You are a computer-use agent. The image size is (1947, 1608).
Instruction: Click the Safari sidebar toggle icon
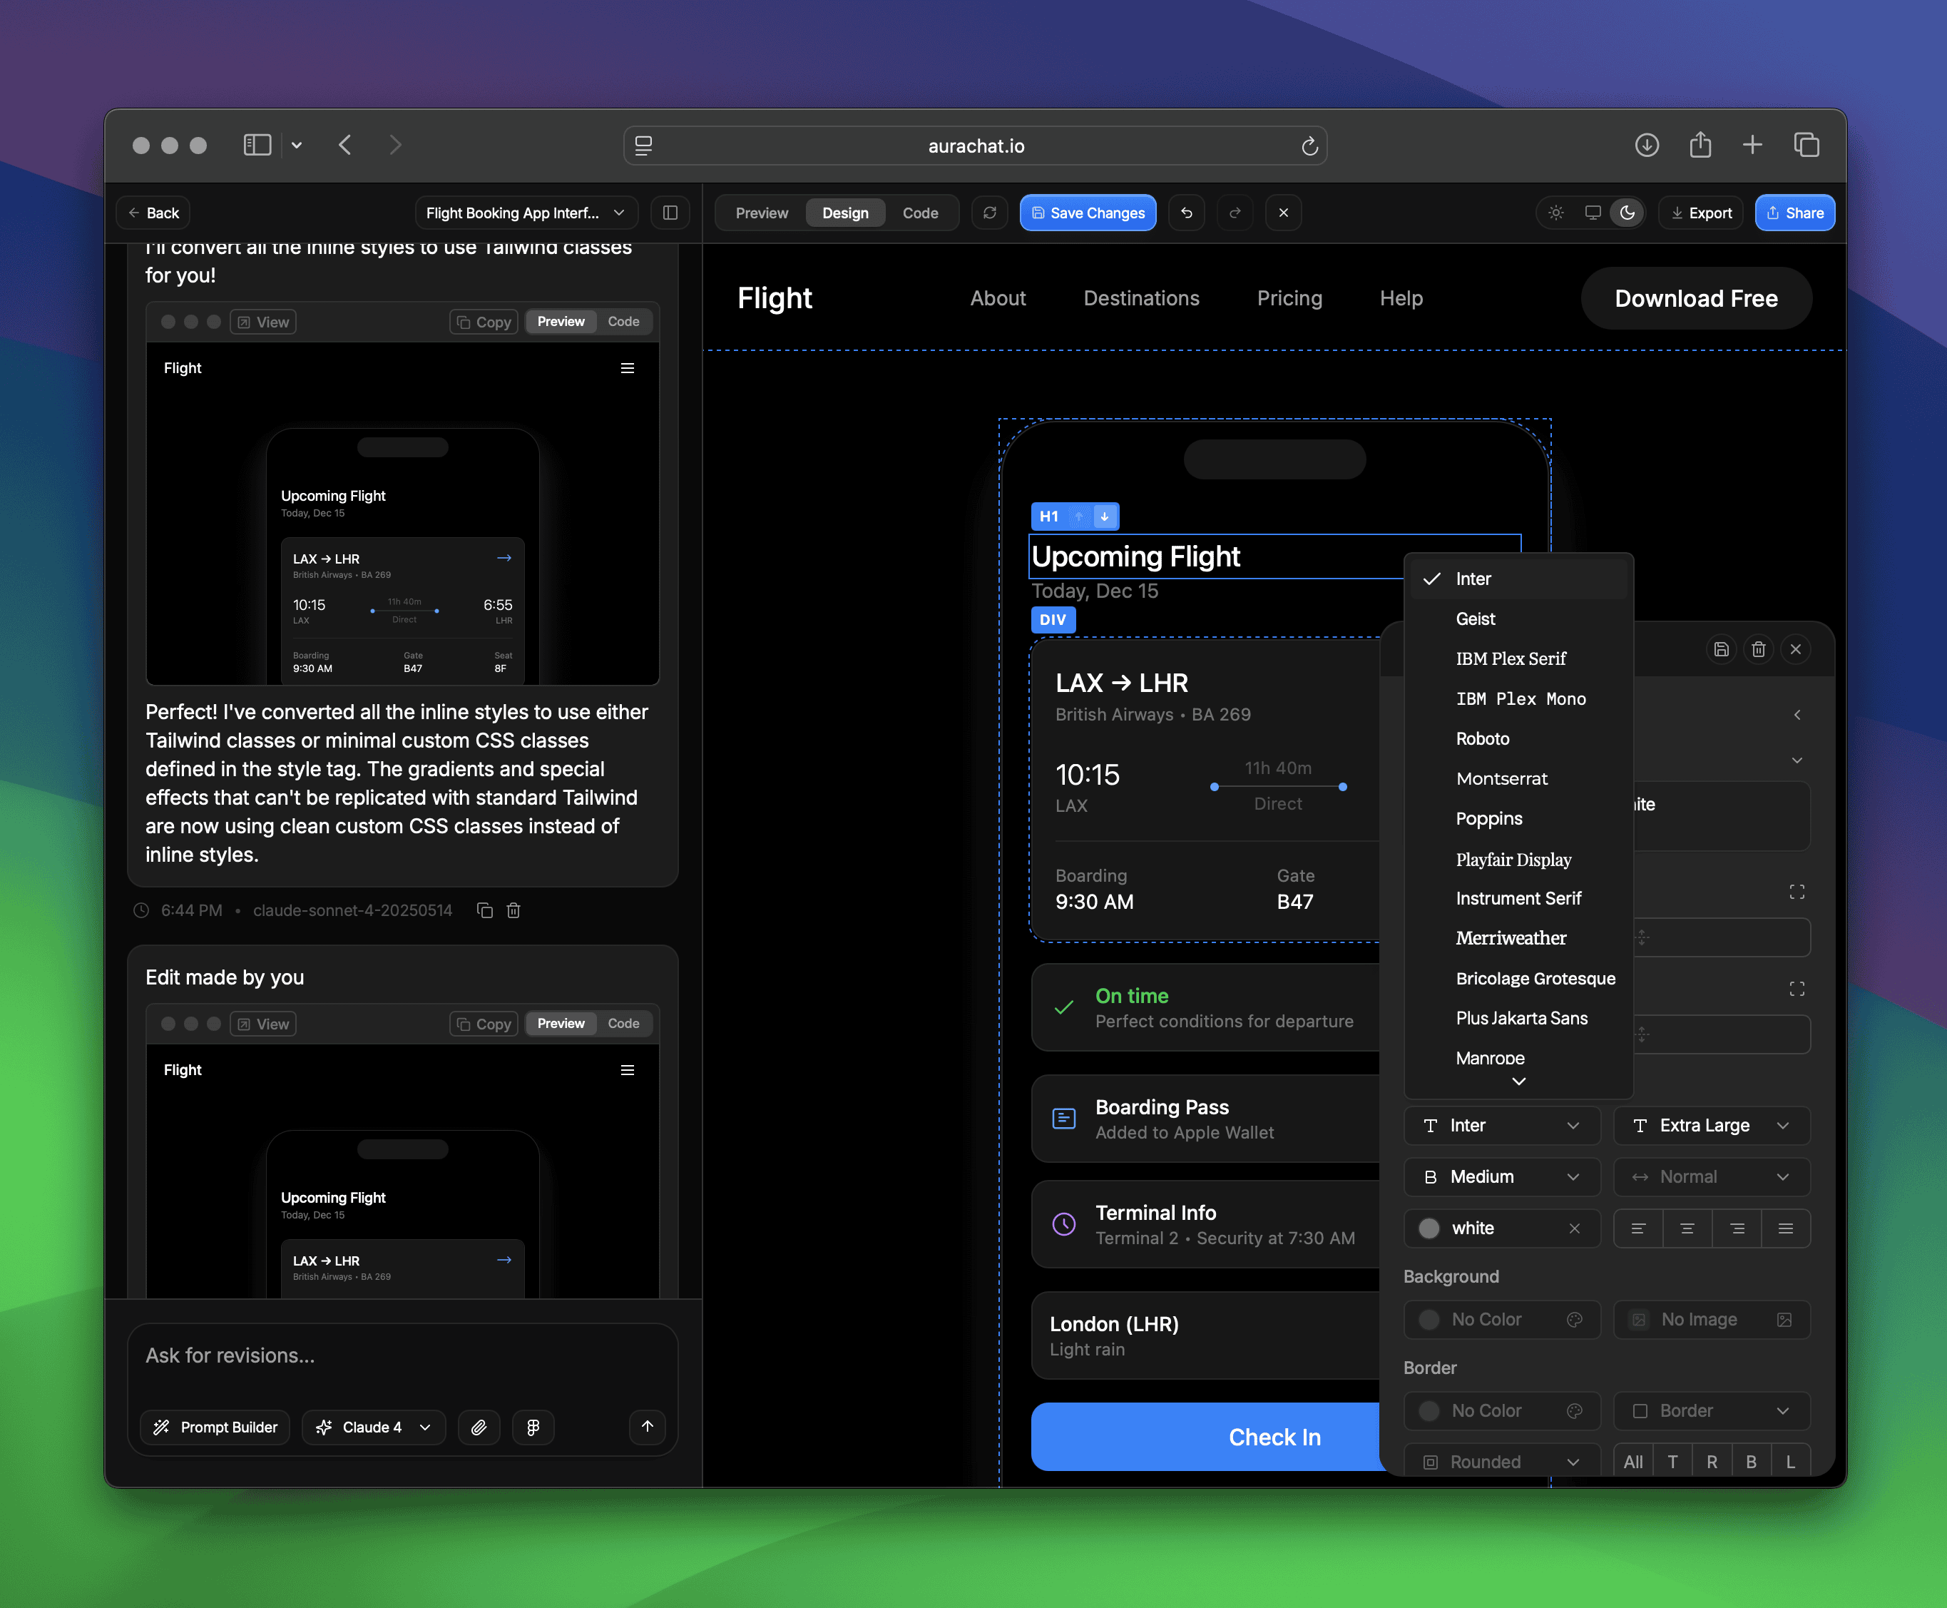click(257, 146)
